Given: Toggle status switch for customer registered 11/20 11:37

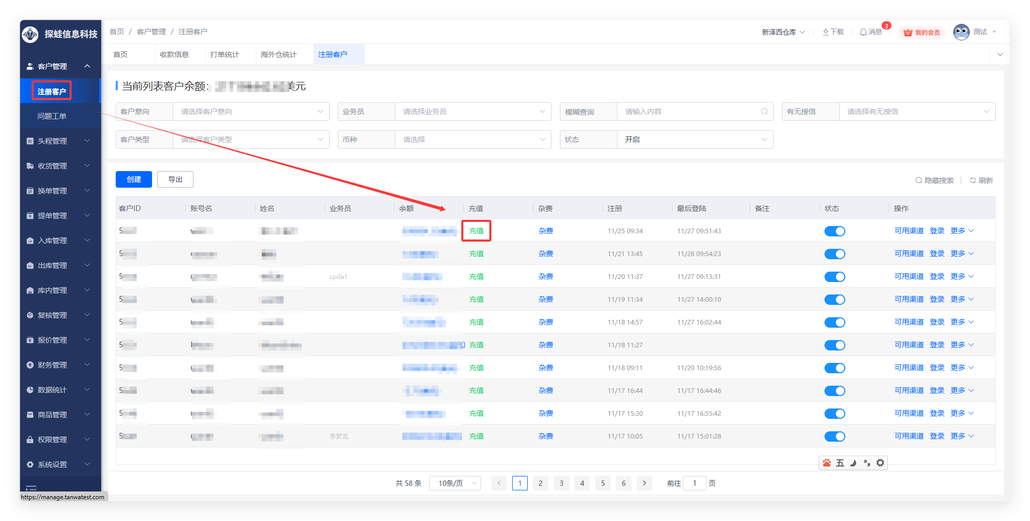Looking at the screenshot, I should 834,277.
